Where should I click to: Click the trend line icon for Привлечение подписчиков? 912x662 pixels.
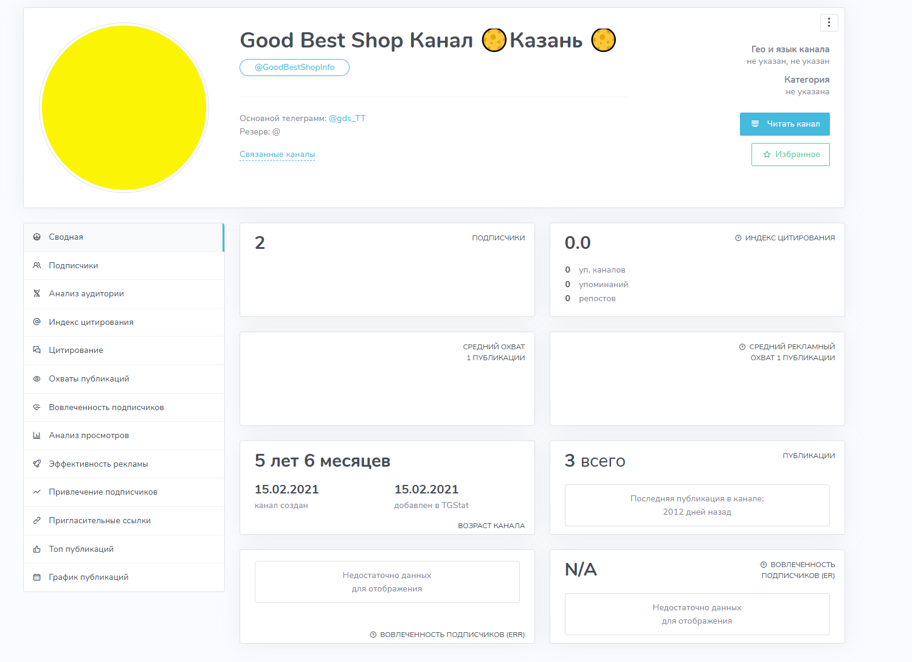tap(36, 492)
